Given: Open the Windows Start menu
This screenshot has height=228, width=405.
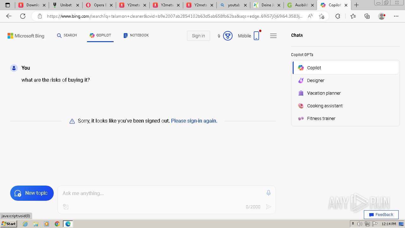Looking at the screenshot, I should coord(9,224).
